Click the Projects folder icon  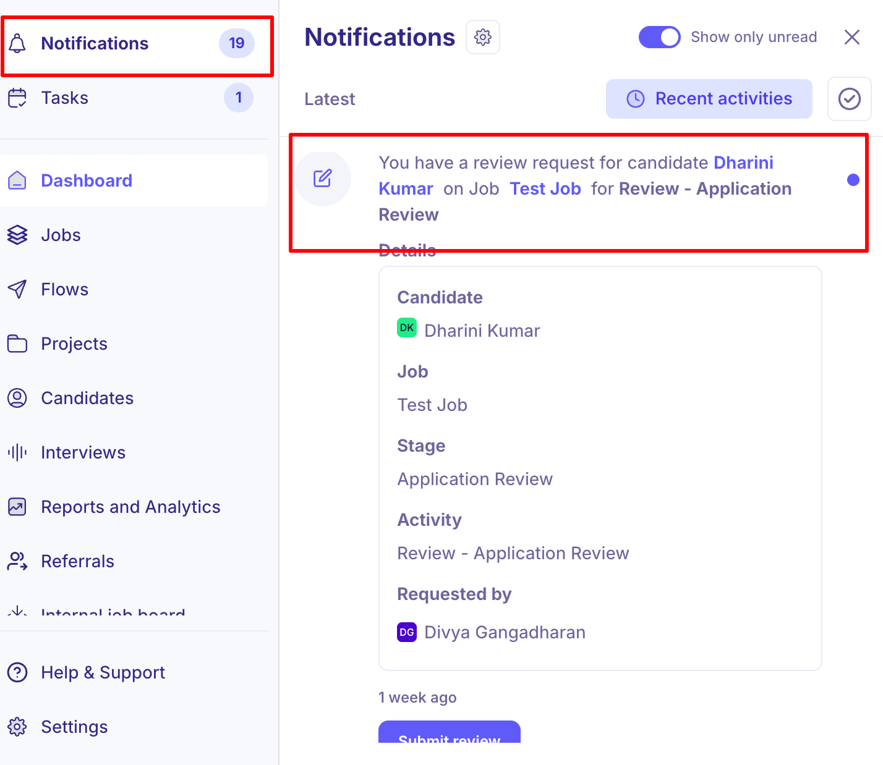[17, 344]
